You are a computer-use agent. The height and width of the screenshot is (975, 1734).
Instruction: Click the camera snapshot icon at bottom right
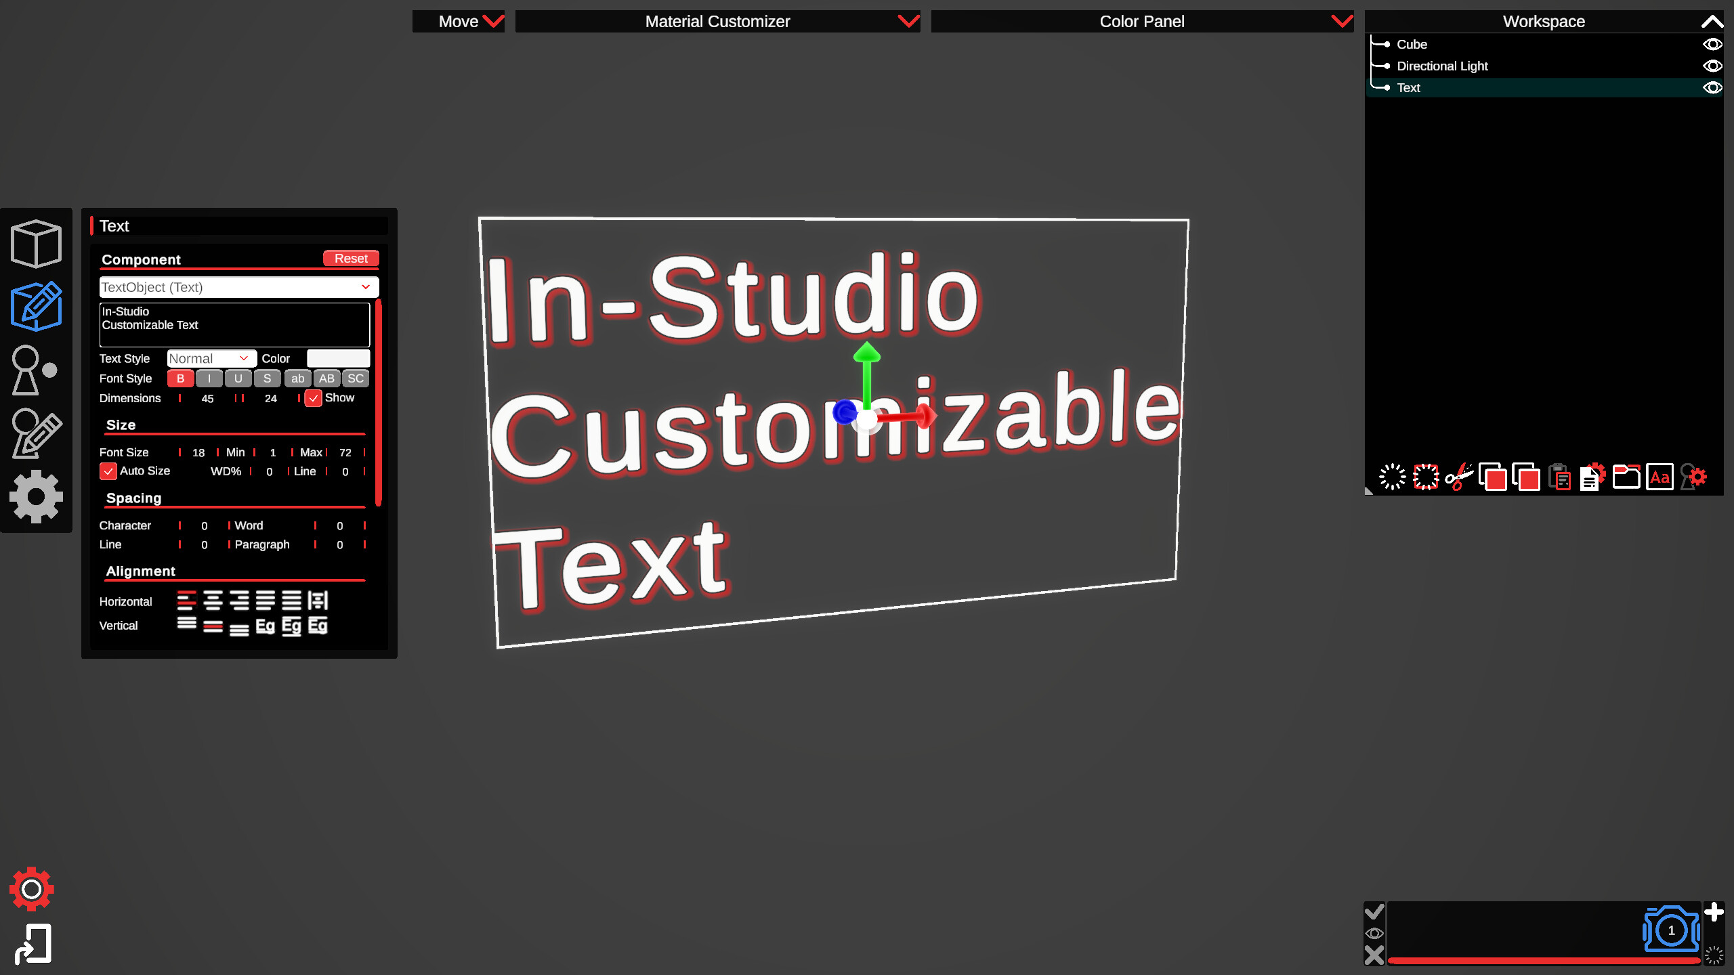click(x=1671, y=930)
